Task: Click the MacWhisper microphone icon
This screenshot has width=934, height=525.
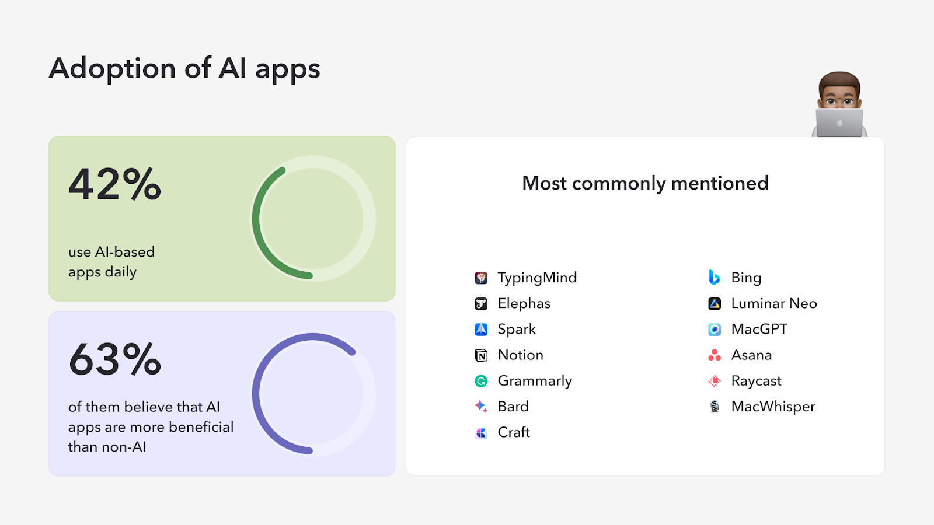Action: coord(715,407)
